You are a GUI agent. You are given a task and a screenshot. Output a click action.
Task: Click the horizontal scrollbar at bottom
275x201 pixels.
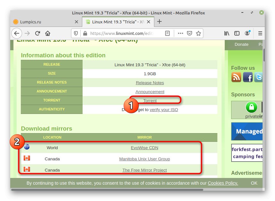[x=107, y=190]
